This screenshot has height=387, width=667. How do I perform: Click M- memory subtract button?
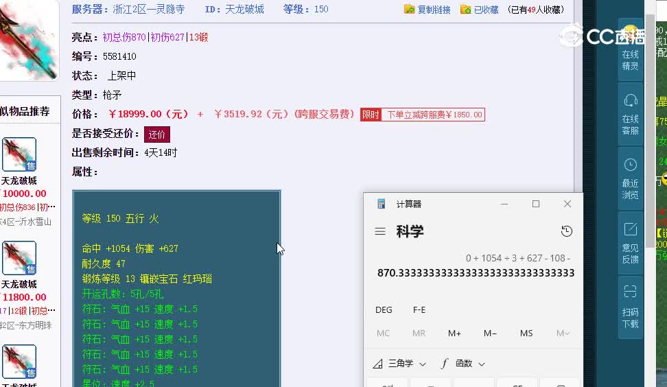[x=490, y=333]
